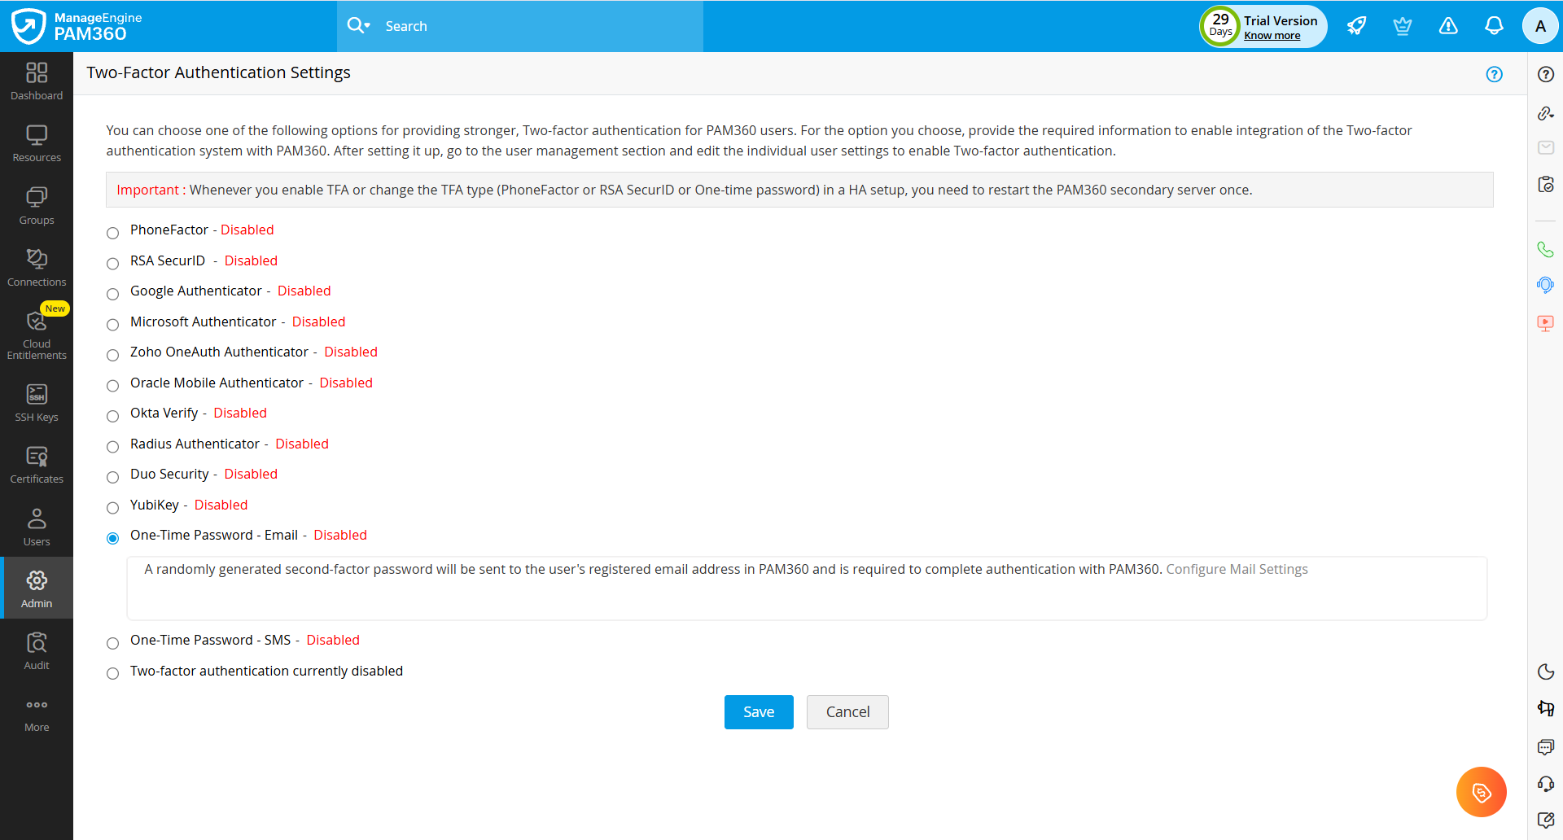Select the Duo Security radio option
The height and width of the screenshot is (840, 1563).
113,477
